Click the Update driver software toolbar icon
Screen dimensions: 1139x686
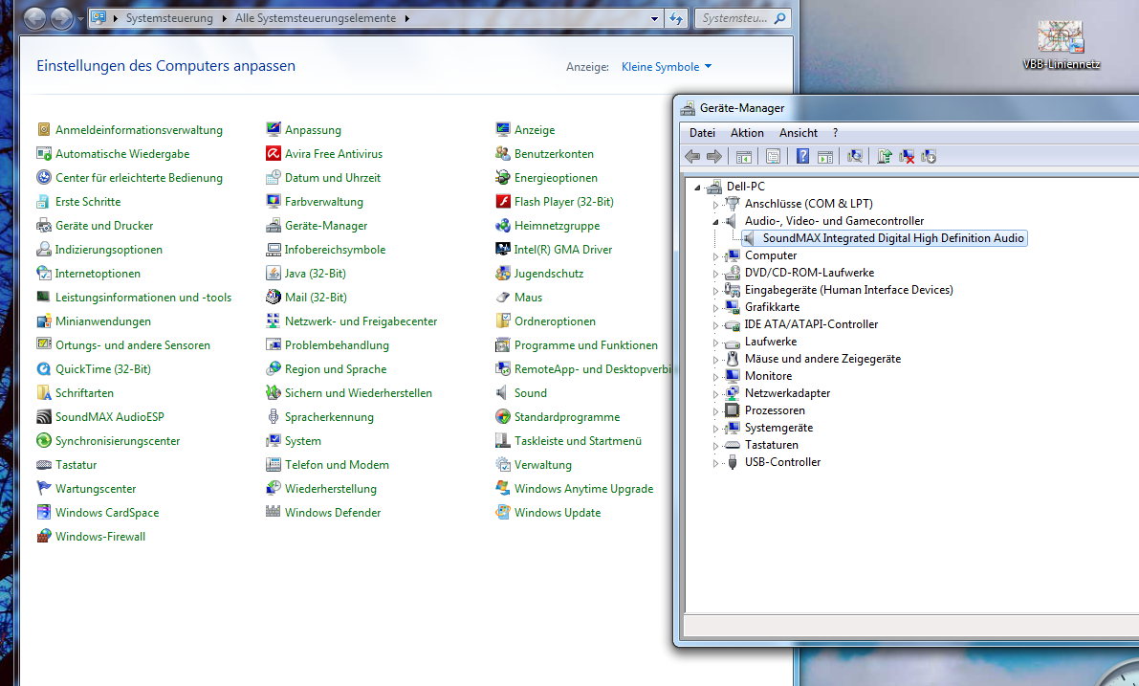tap(884, 156)
